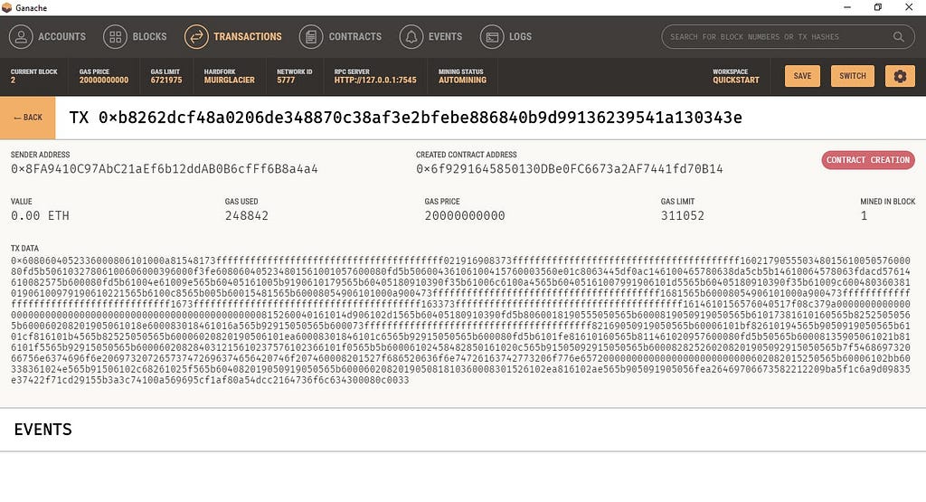Click the SAVE workspace button
This screenshot has width=926, height=502.
[802, 76]
